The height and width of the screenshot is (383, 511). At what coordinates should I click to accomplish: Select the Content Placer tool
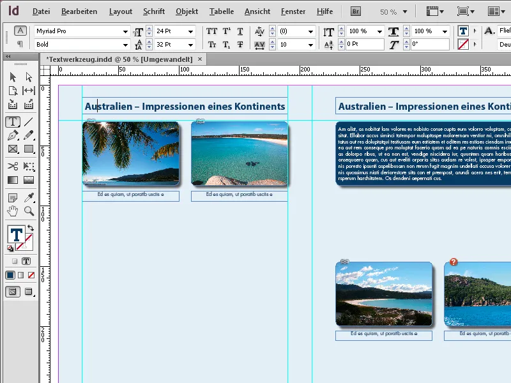(29, 104)
